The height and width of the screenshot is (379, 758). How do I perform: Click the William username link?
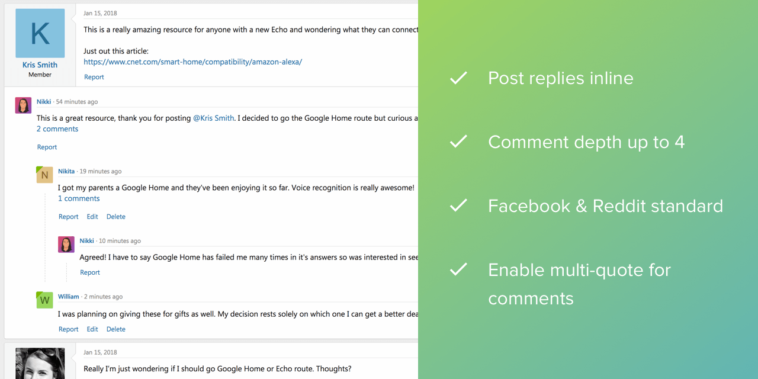click(x=68, y=297)
